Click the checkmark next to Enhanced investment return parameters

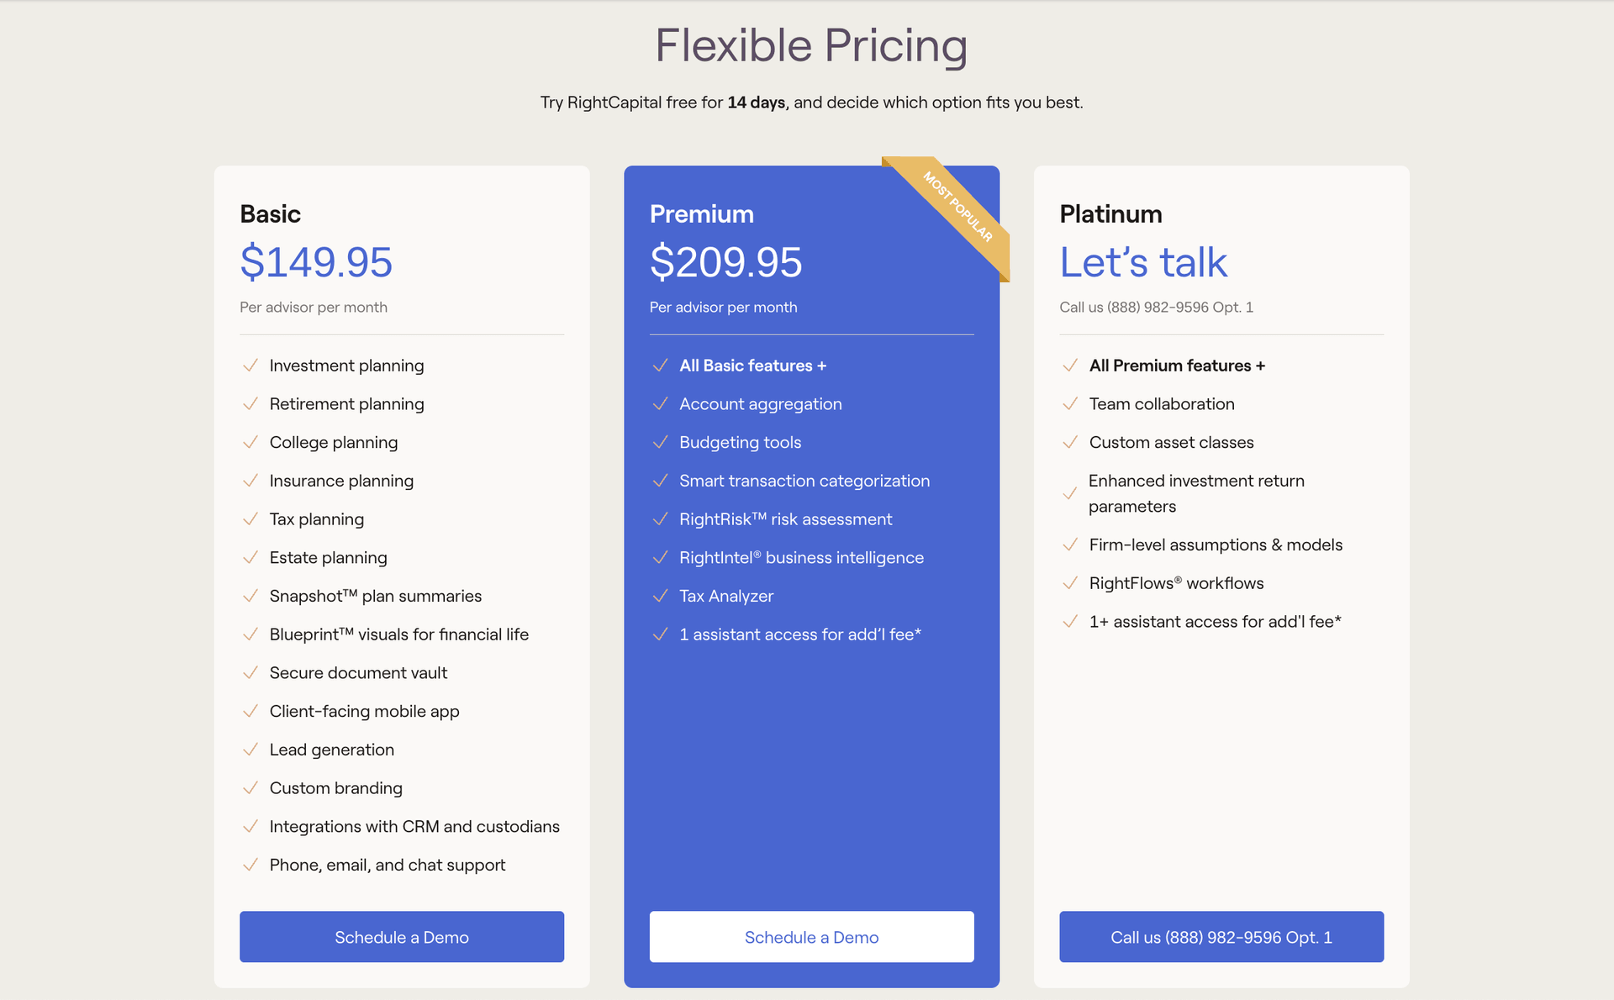(x=1070, y=493)
